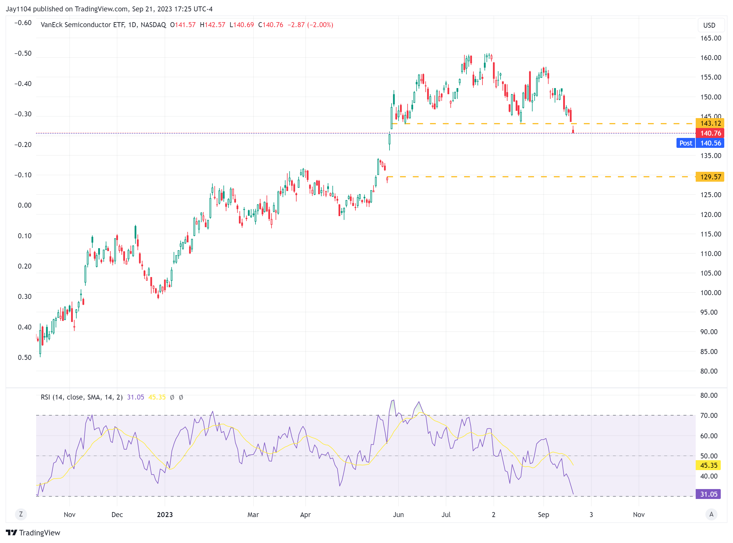Click the 0.00 label on left scale

pos(25,205)
